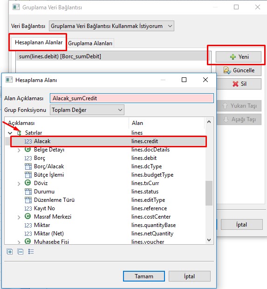
Task: Switch to the Gruplama Alanları tab
Action: [x=90, y=43]
